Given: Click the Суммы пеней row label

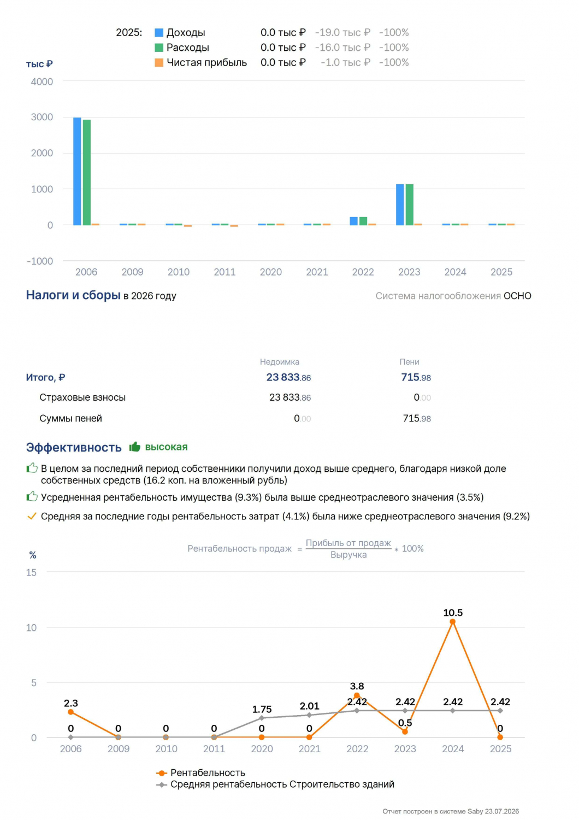Looking at the screenshot, I should (70, 418).
